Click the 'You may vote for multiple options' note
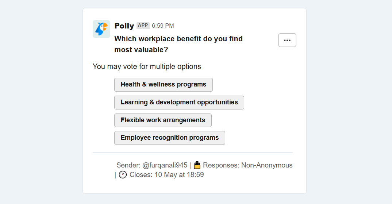This screenshot has height=204, width=392. point(147,66)
